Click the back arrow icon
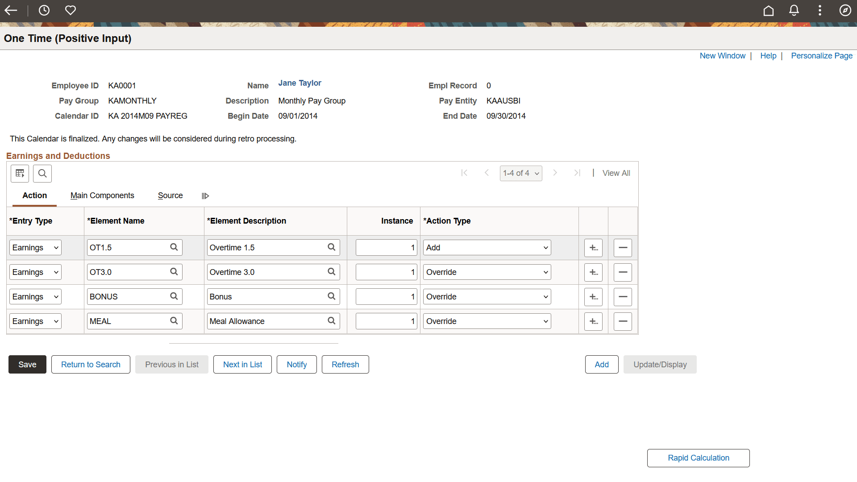The width and height of the screenshot is (857, 482). (11, 10)
